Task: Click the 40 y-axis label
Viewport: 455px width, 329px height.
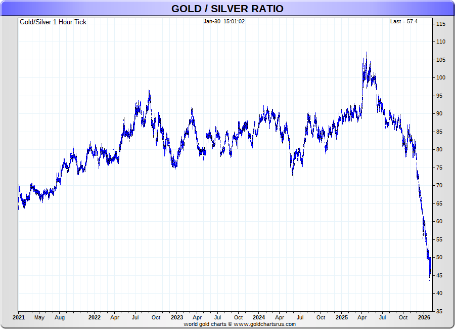Action: click(x=439, y=293)
